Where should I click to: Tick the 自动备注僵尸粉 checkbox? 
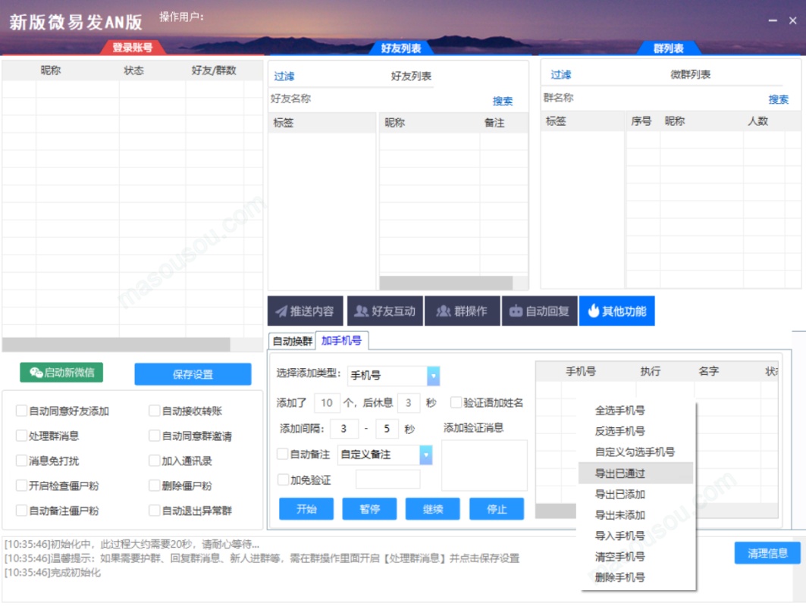pos(21,511)
